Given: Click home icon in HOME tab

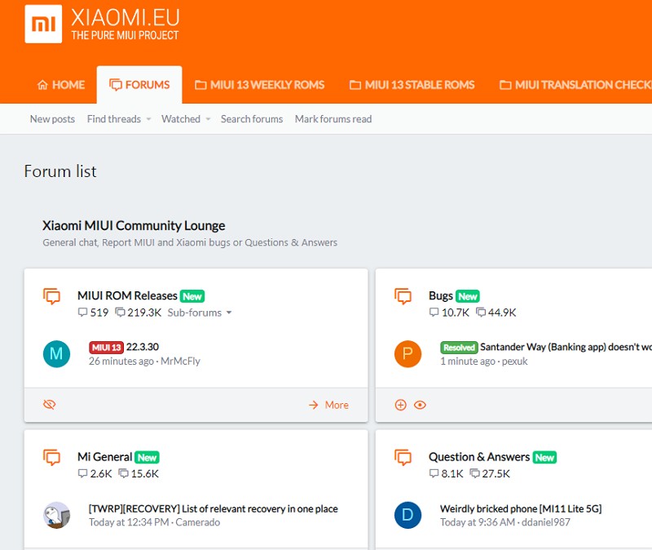Looking at the screenshot, I should pyautogui.click(x=42, y=85).
